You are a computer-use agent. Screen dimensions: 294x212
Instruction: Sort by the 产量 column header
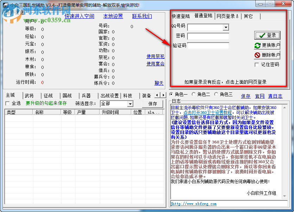pyautogui.click(x=87, y=112)
